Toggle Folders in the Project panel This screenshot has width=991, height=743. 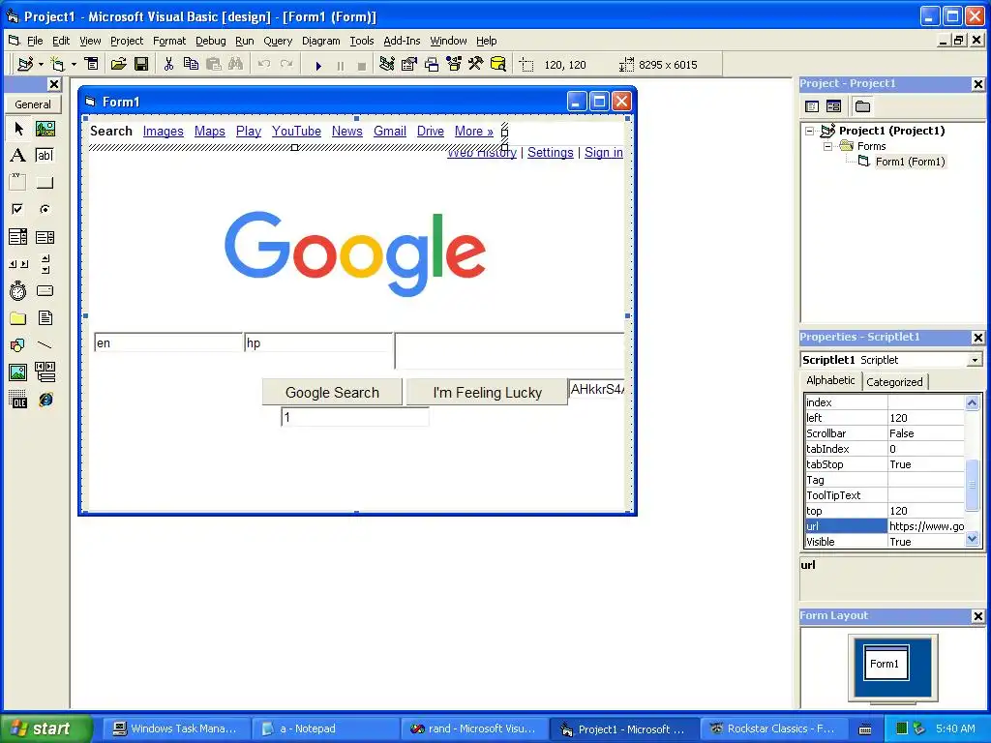[862, 106]
